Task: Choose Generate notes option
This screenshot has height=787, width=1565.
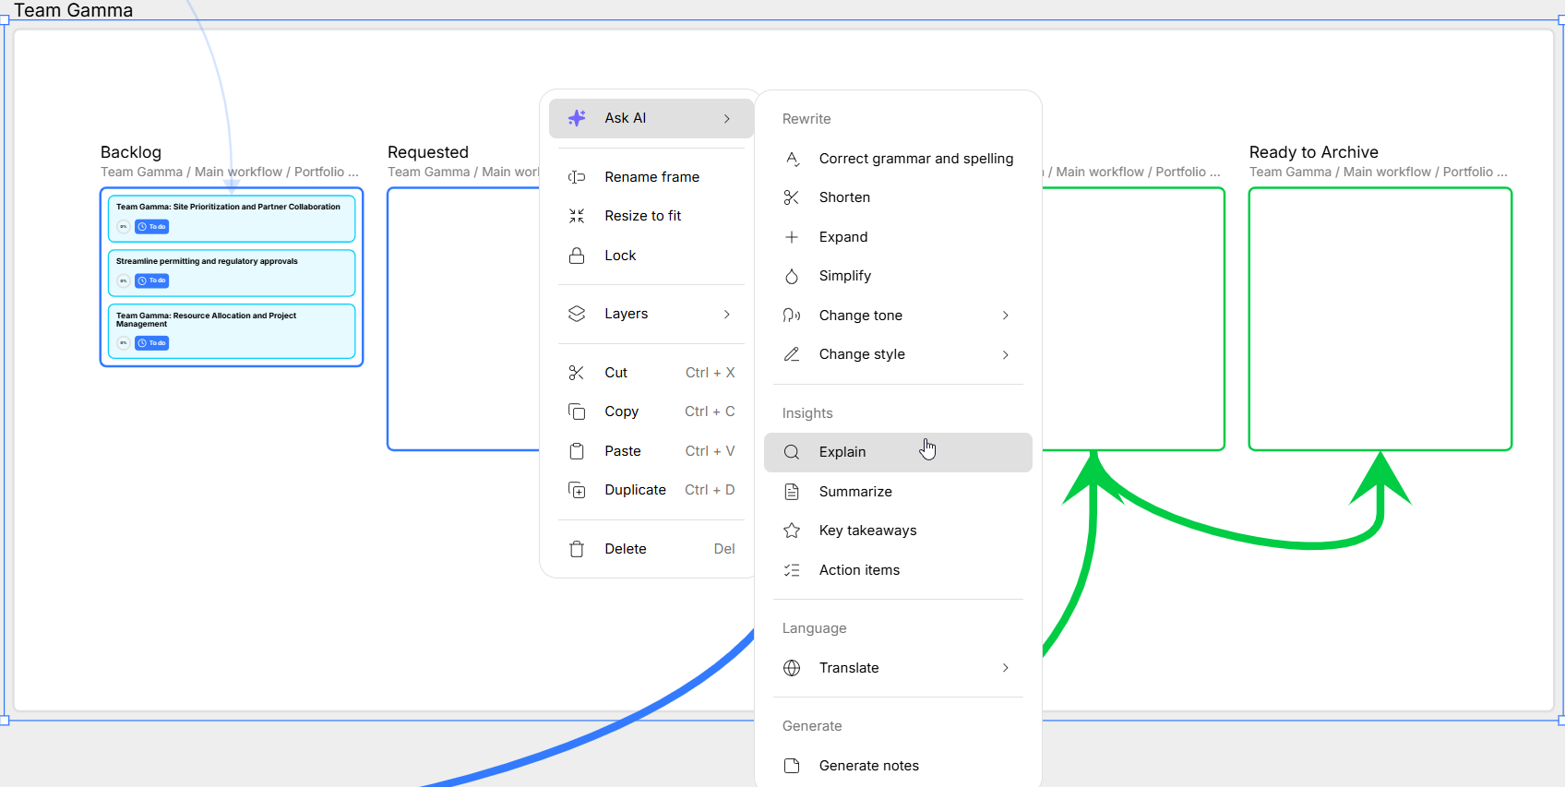Action: click(868, 766)
